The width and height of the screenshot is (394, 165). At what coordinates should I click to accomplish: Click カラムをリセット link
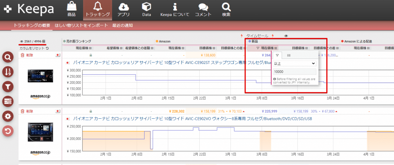point(34,48)
